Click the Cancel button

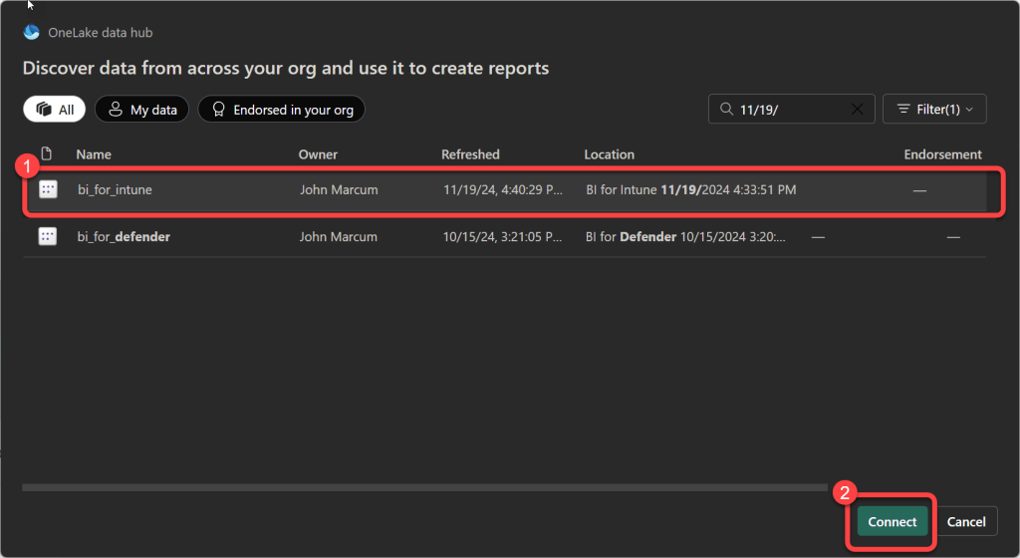pos(966,521)
